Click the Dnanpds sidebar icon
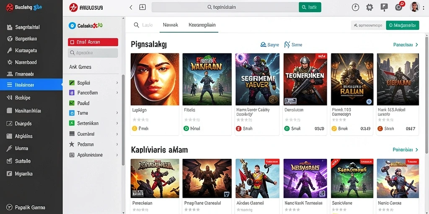This screenshot has height=214, width=429. [10, 124]
